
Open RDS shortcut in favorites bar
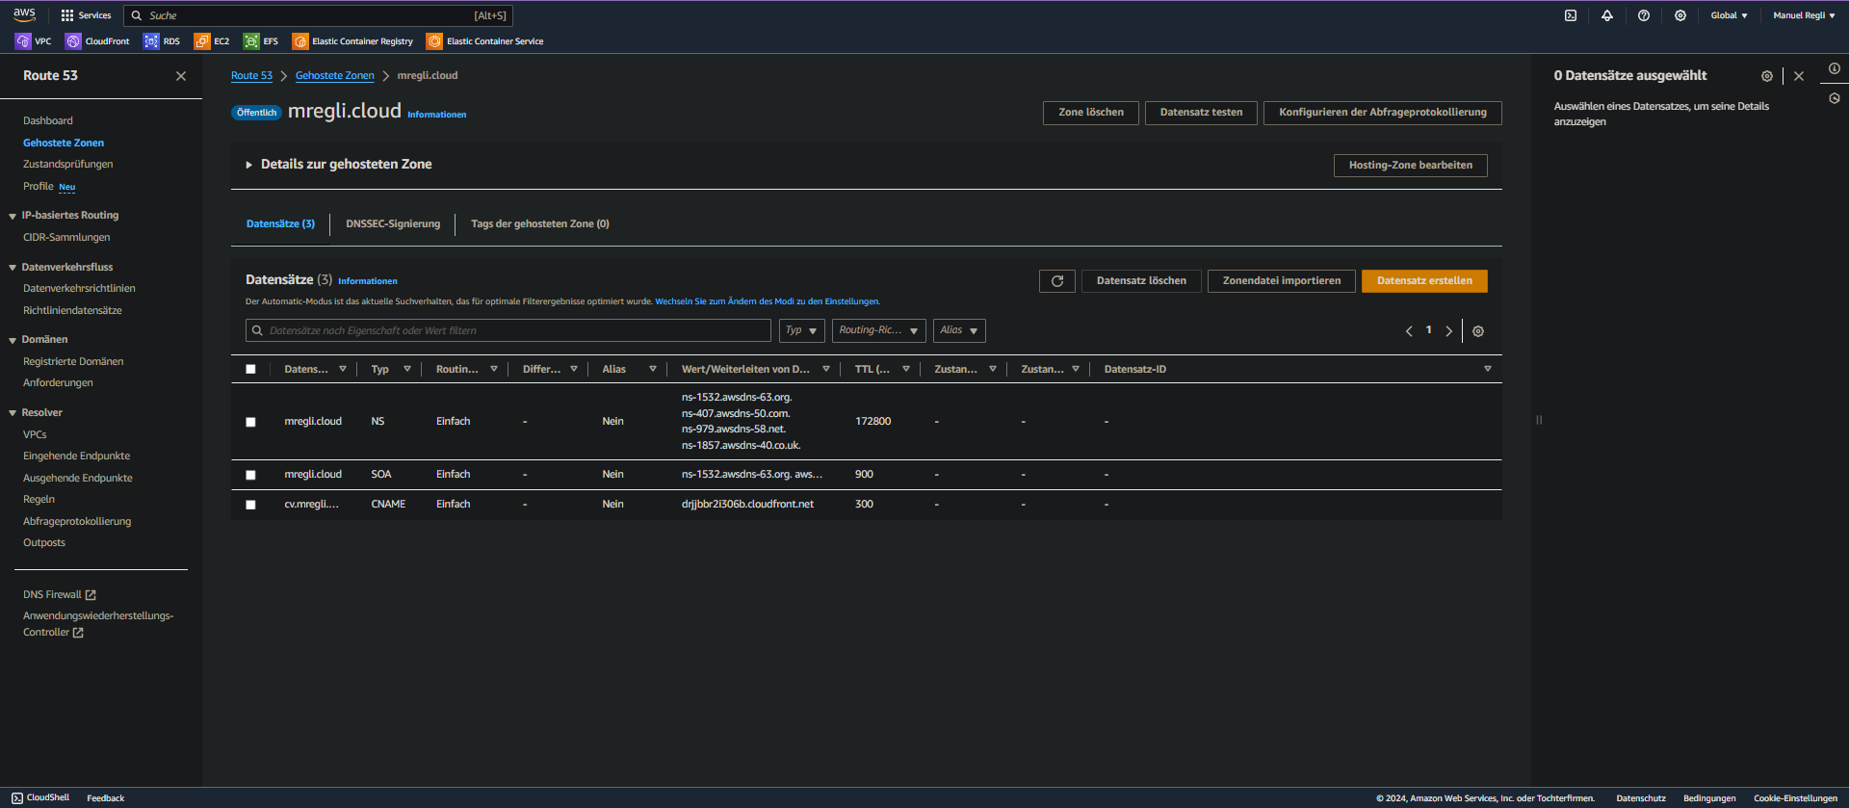pos(162,41)
